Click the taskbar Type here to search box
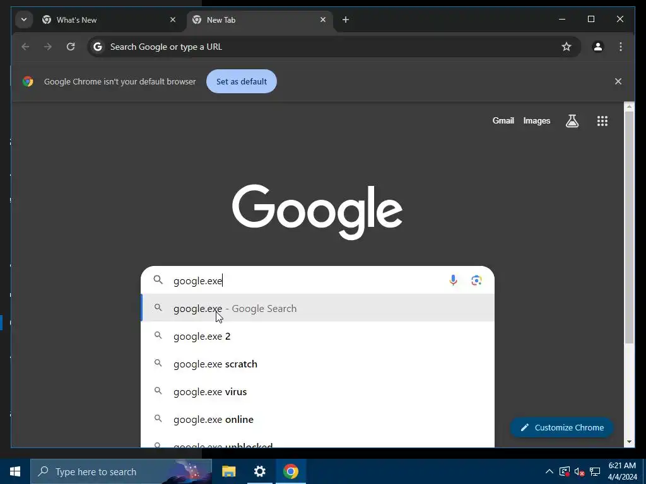The image size is (646, 484). click(121, 471)
